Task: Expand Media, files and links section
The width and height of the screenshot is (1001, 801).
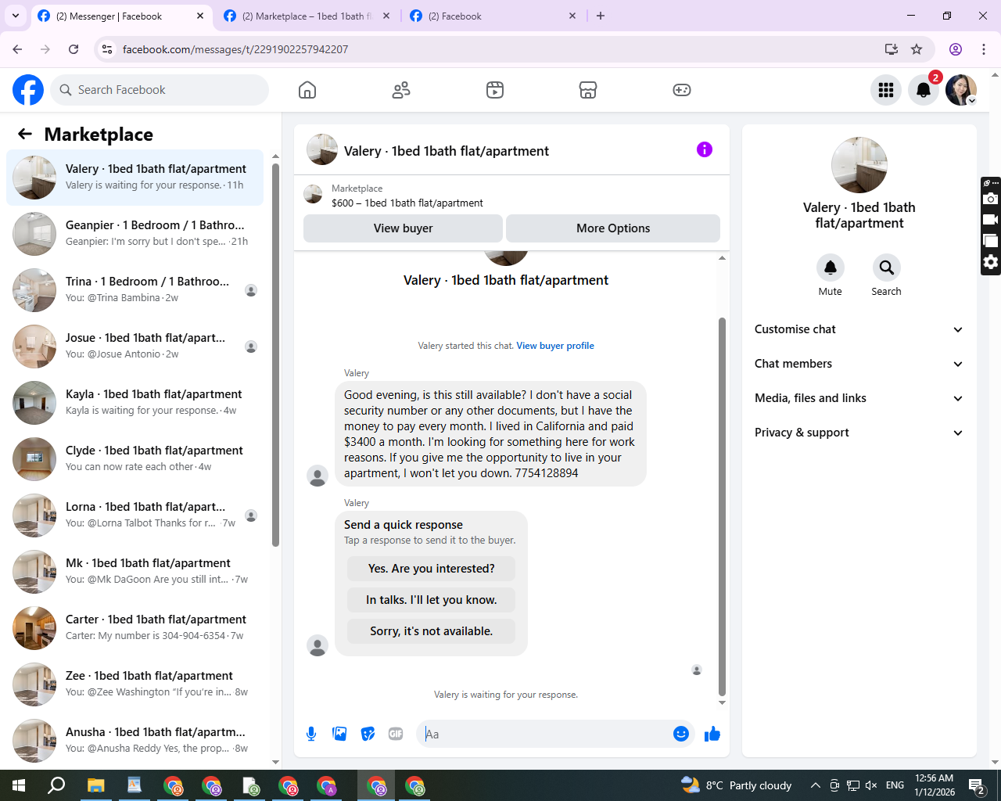Action: 859,398
